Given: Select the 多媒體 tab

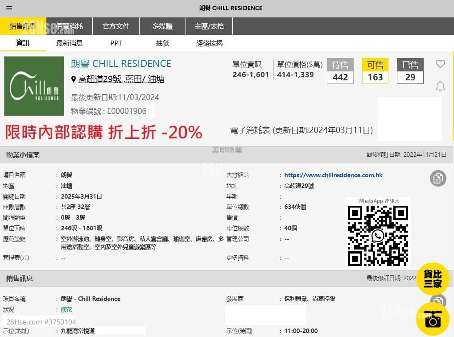Looking at the screenshot, I should pos(162,26).
